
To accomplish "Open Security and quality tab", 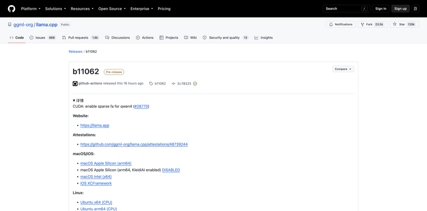I will pyautogui.click(x=226, y=38).
